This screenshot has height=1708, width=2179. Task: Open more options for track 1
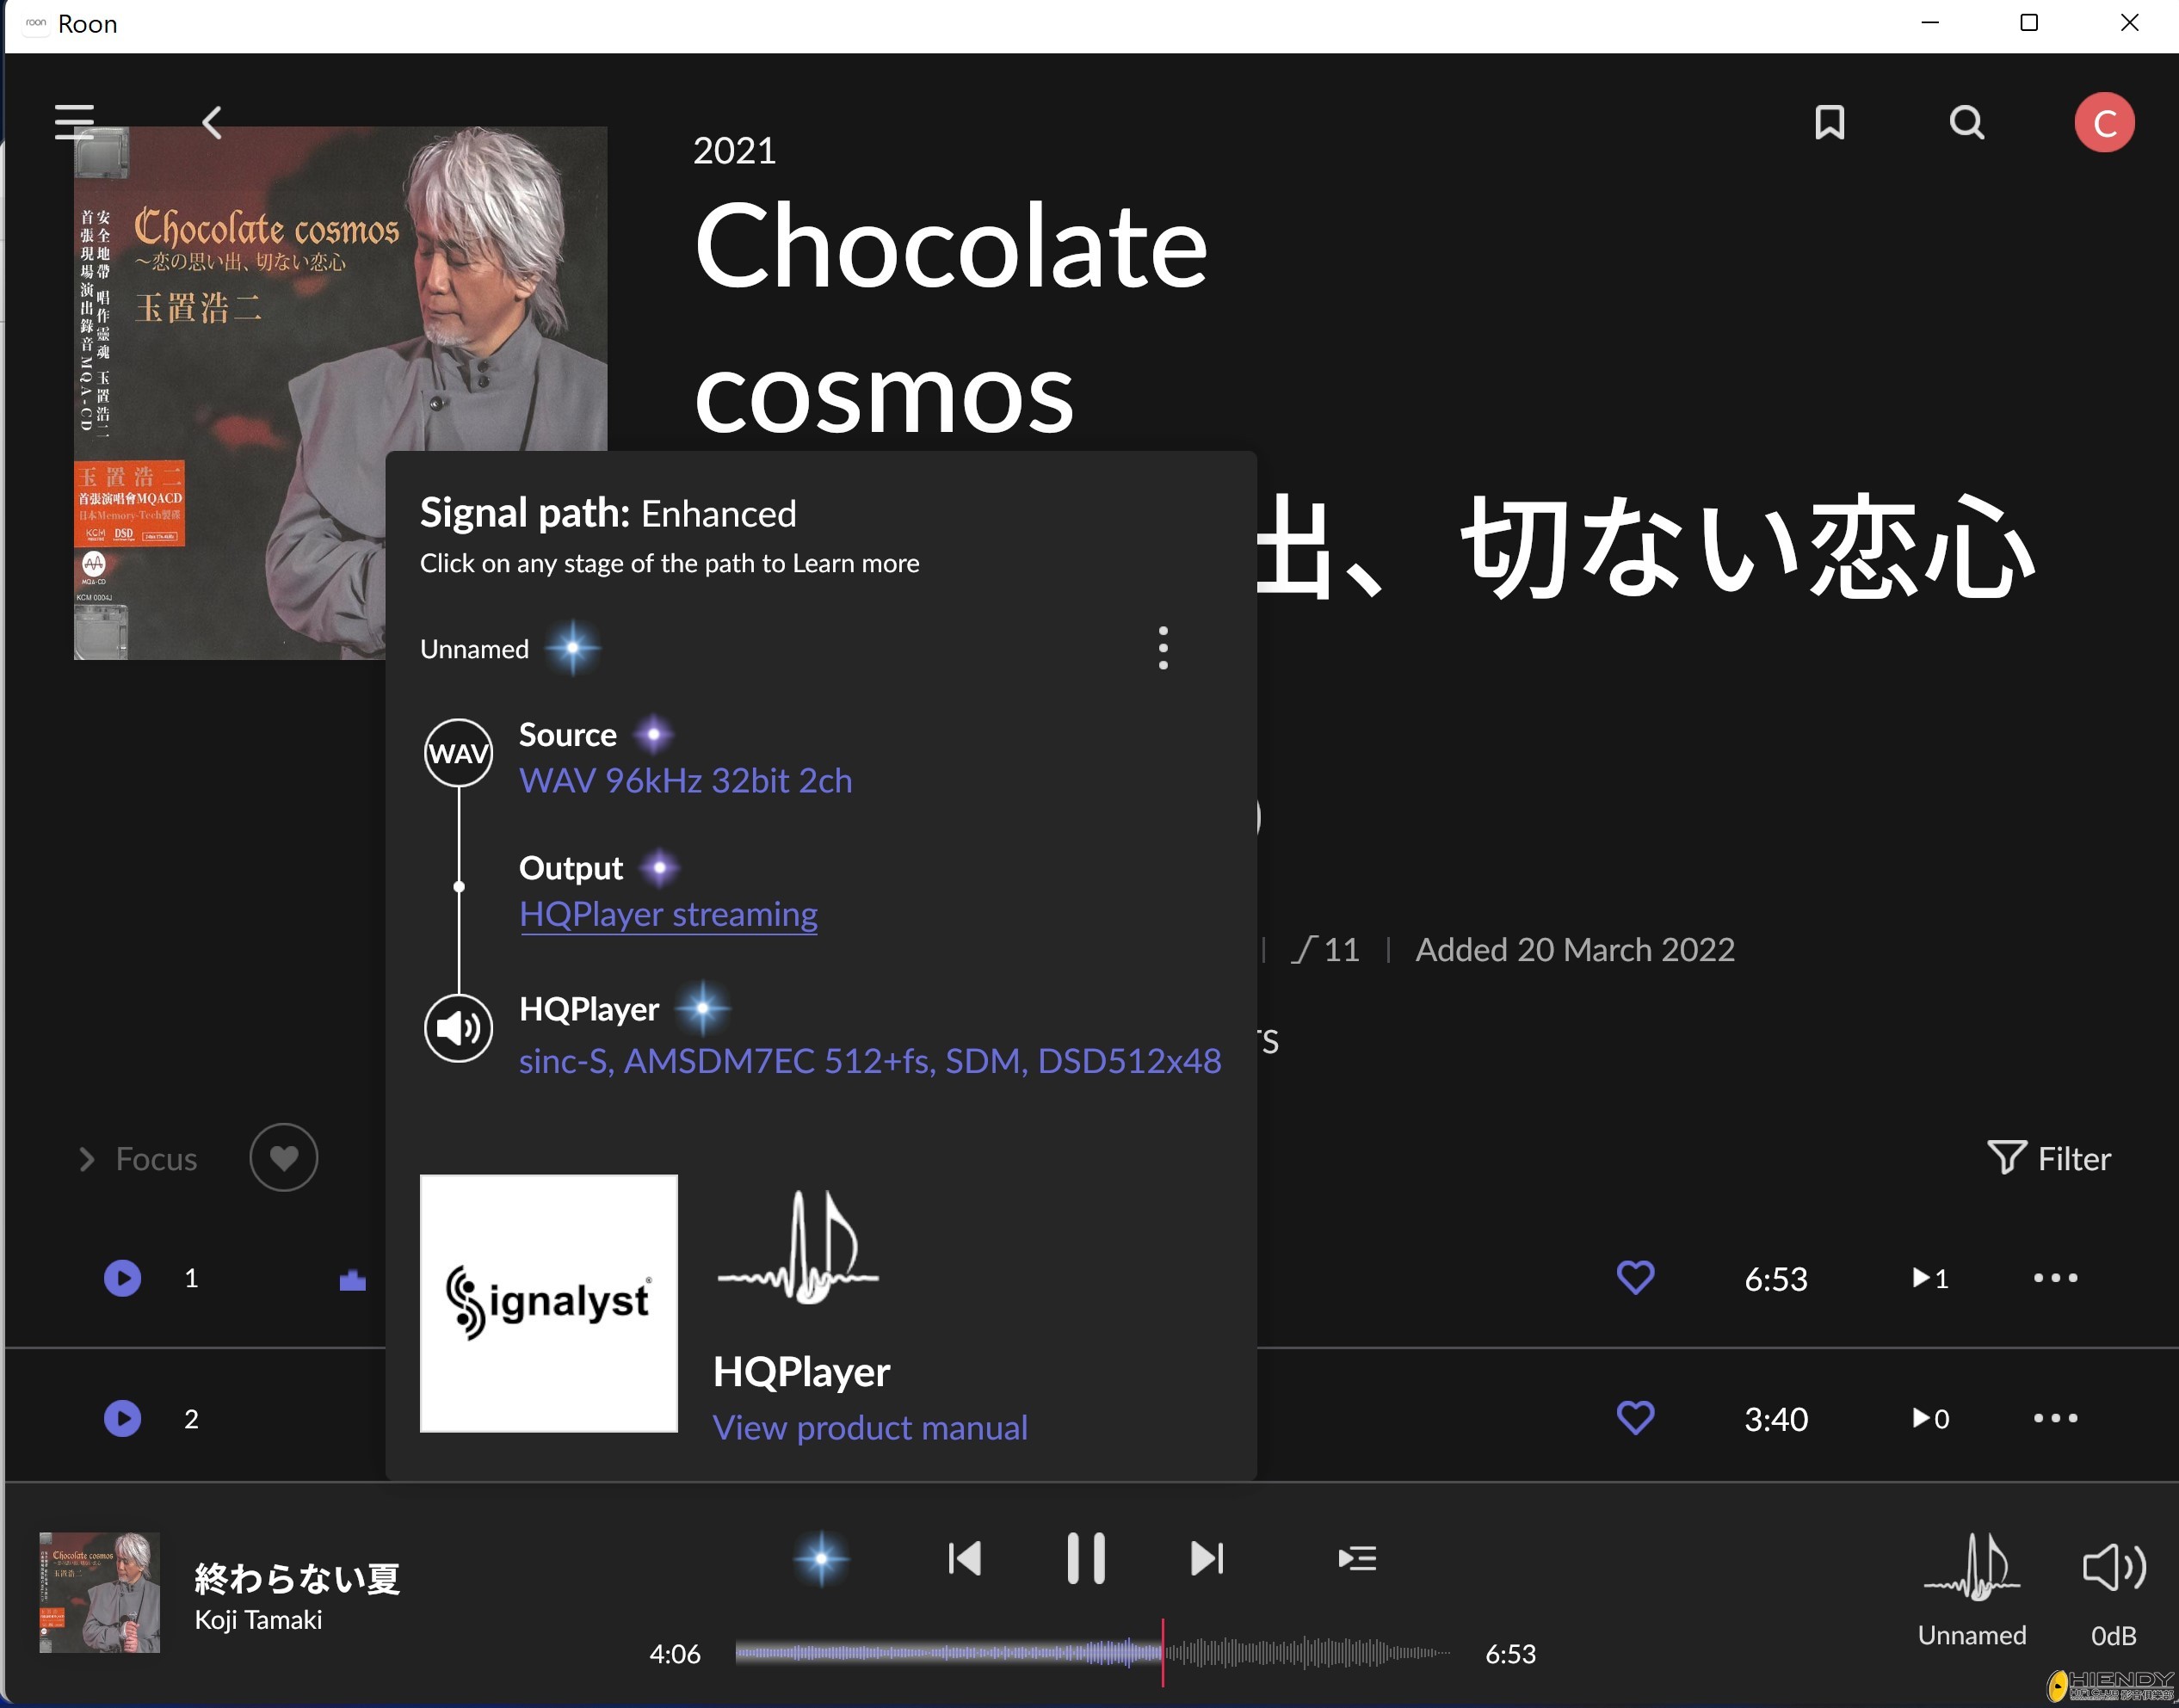2055,1278
